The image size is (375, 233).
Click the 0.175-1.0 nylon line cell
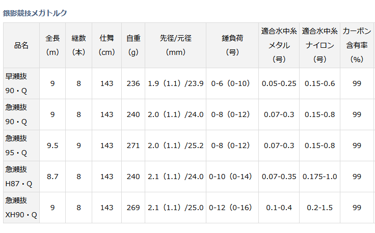[x=319, y=177]
